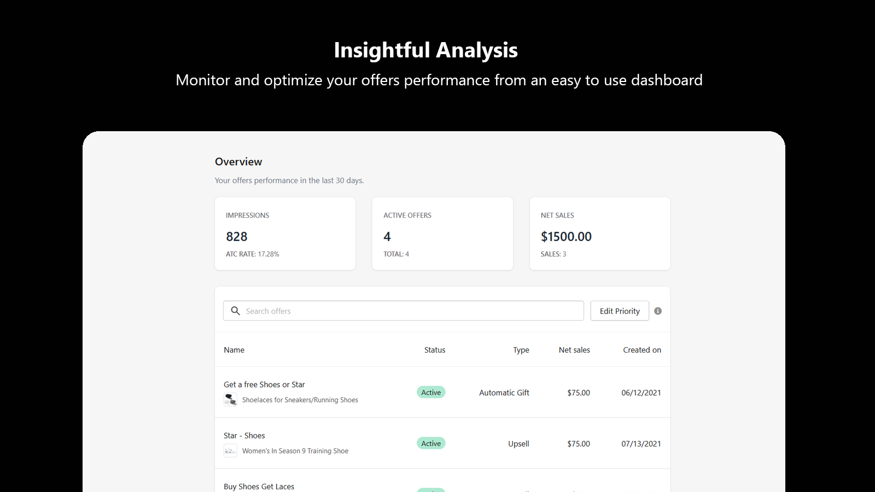Click the info icon beside Edit Priority

658,311
